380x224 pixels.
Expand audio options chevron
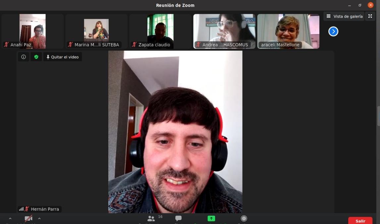click(10, 218)
